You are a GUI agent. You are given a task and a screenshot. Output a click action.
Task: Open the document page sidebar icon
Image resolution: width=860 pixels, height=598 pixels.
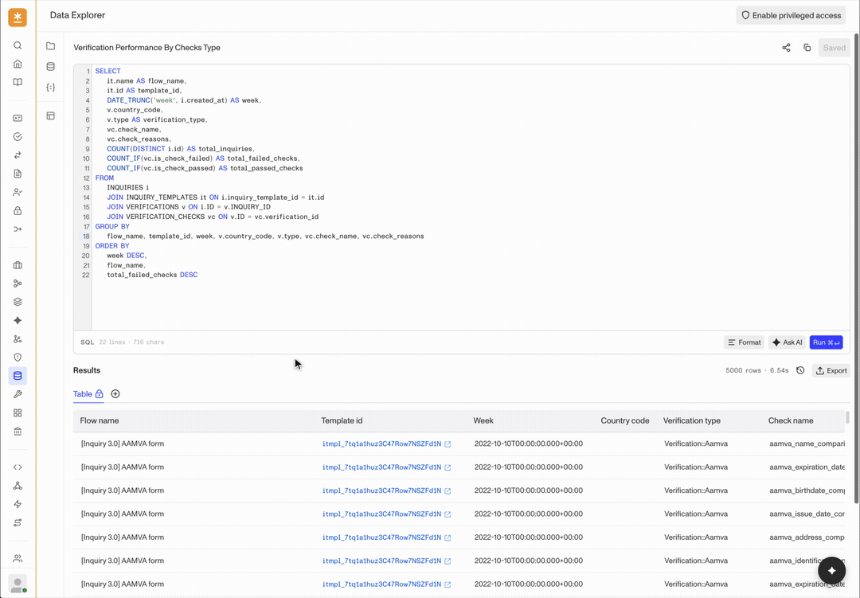click(x=18, y=174)
